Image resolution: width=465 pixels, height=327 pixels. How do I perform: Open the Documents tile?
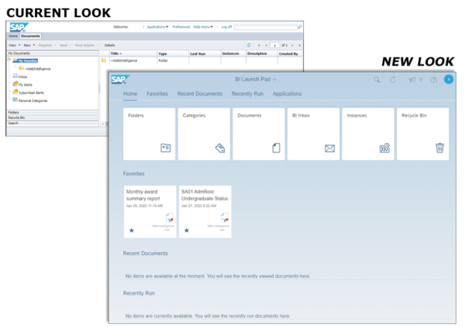[259, 134]
